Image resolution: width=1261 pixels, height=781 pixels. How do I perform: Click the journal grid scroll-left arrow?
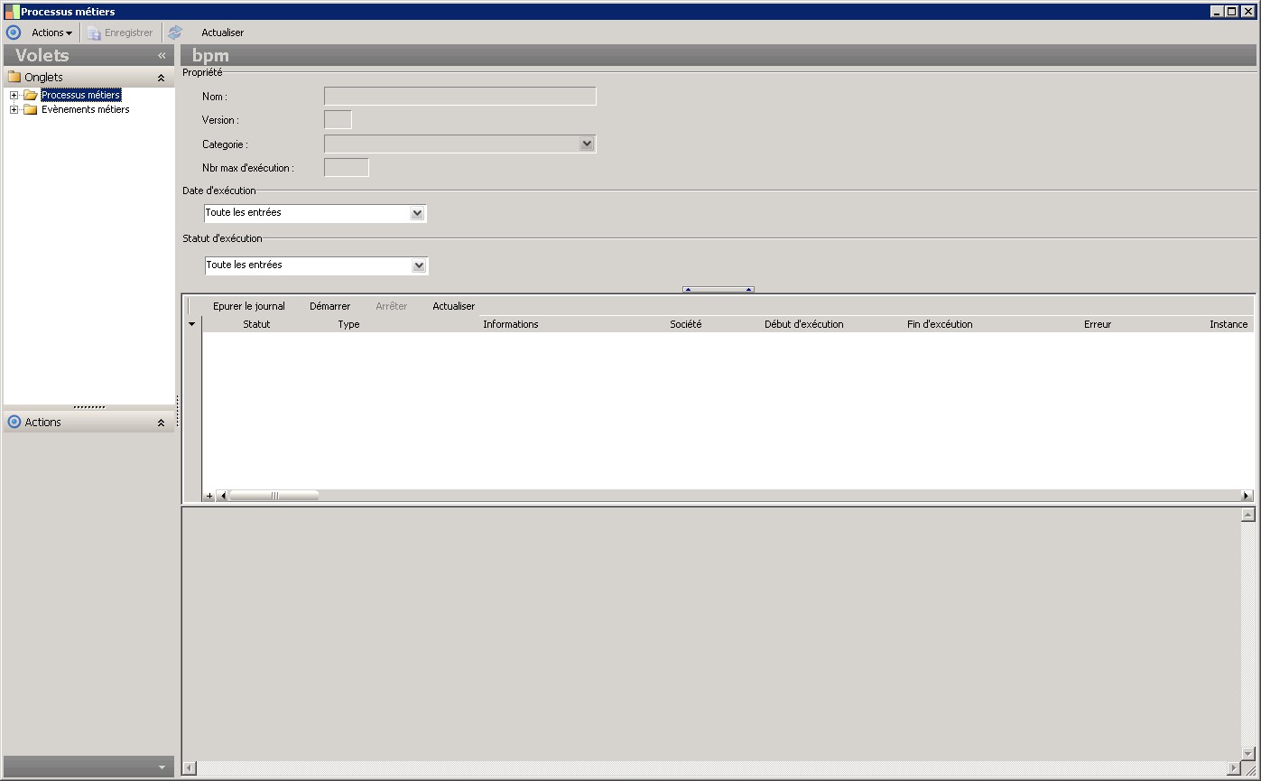point(223,496)
